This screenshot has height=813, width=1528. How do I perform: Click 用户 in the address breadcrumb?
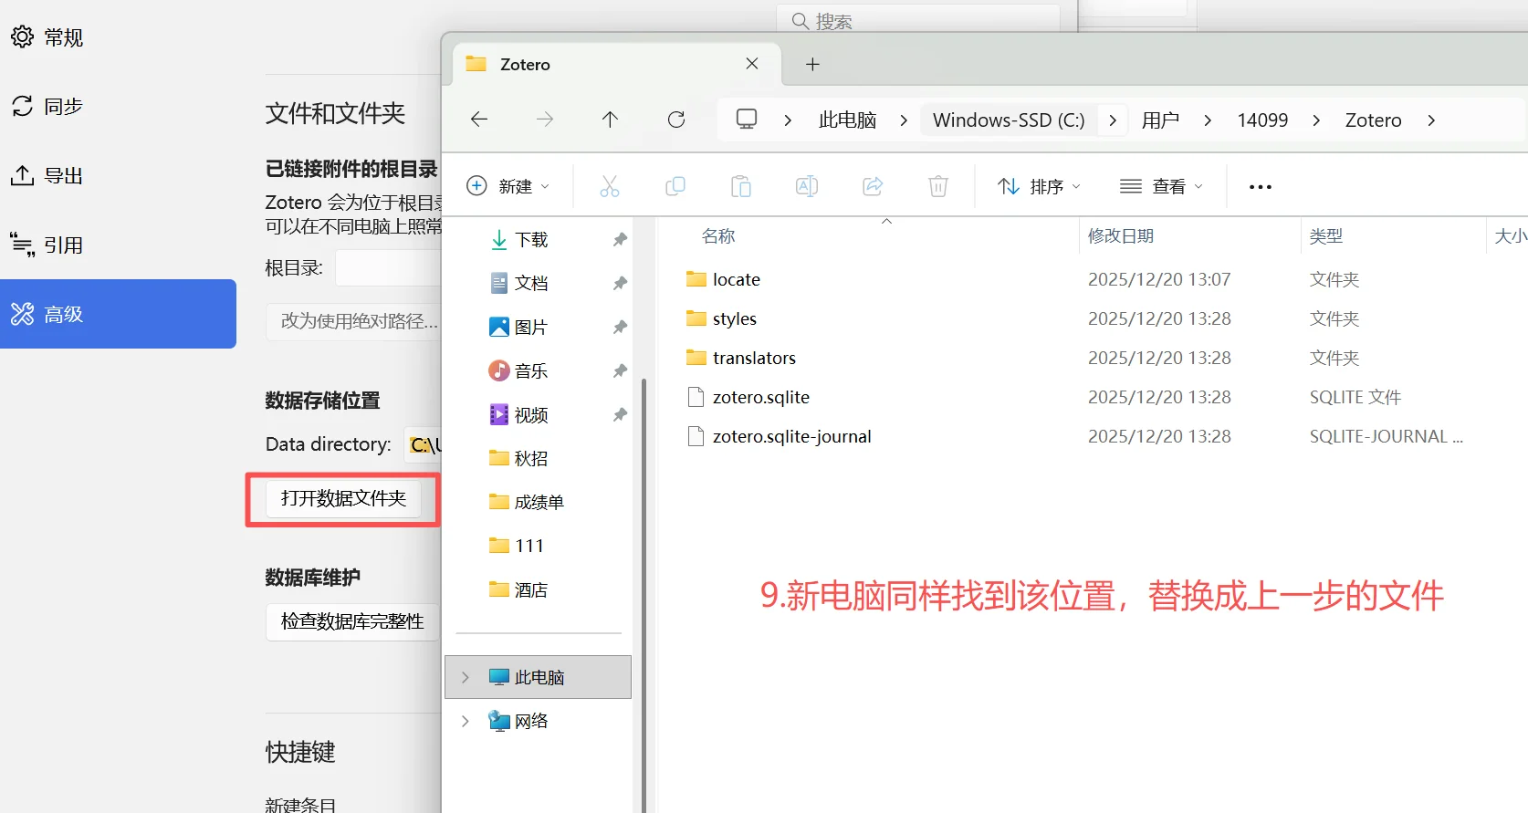[x=1160, y=120]
